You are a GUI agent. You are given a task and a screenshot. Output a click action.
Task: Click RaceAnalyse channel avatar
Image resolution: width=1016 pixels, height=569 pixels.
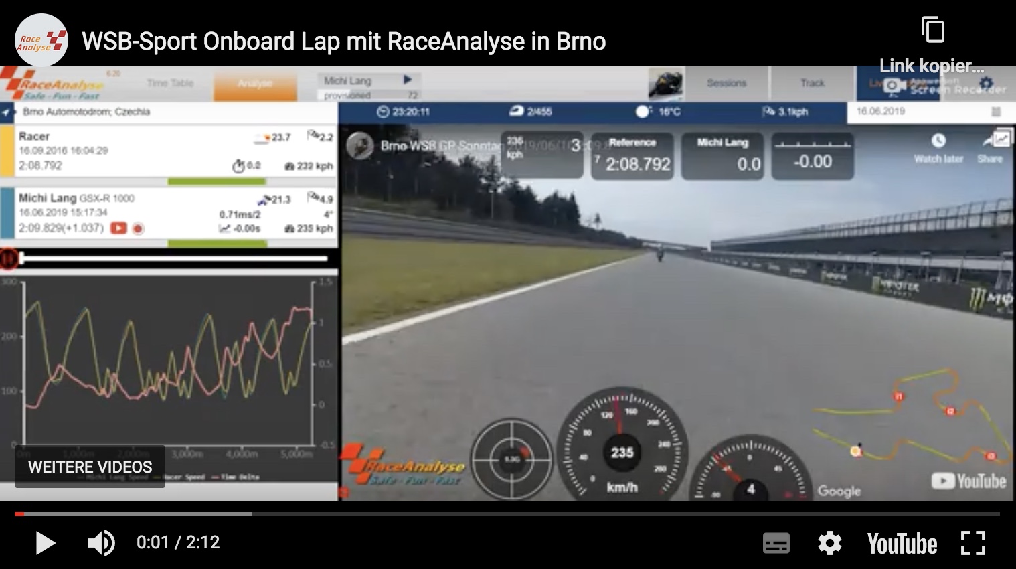(x=41, y=40)
